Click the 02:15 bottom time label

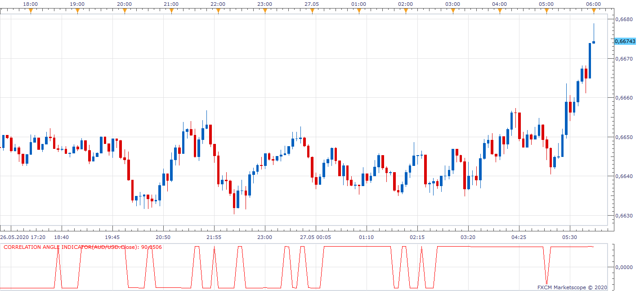(417, 237)
